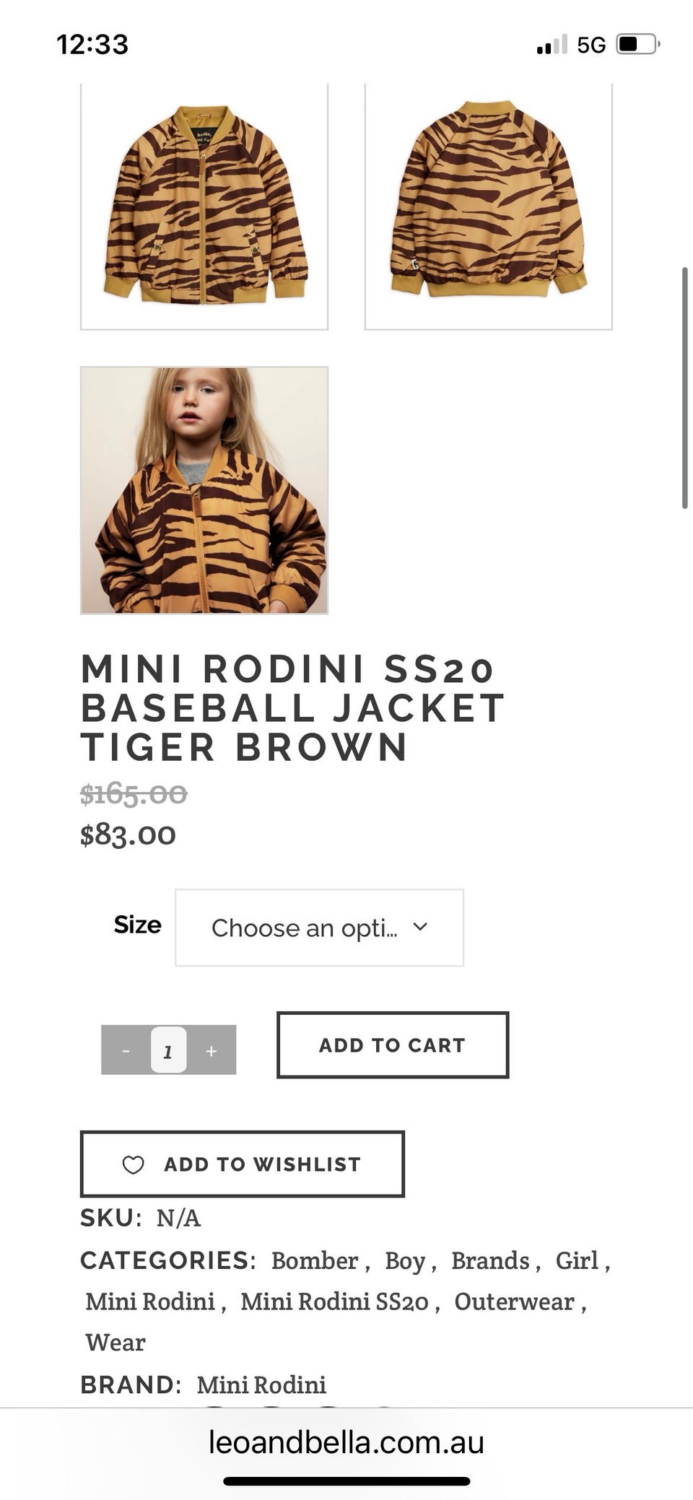Image resolution: width=693 pixels, height=1500 pixels.
Task: Click the quantity input field
Action: tap(168, 1051)
